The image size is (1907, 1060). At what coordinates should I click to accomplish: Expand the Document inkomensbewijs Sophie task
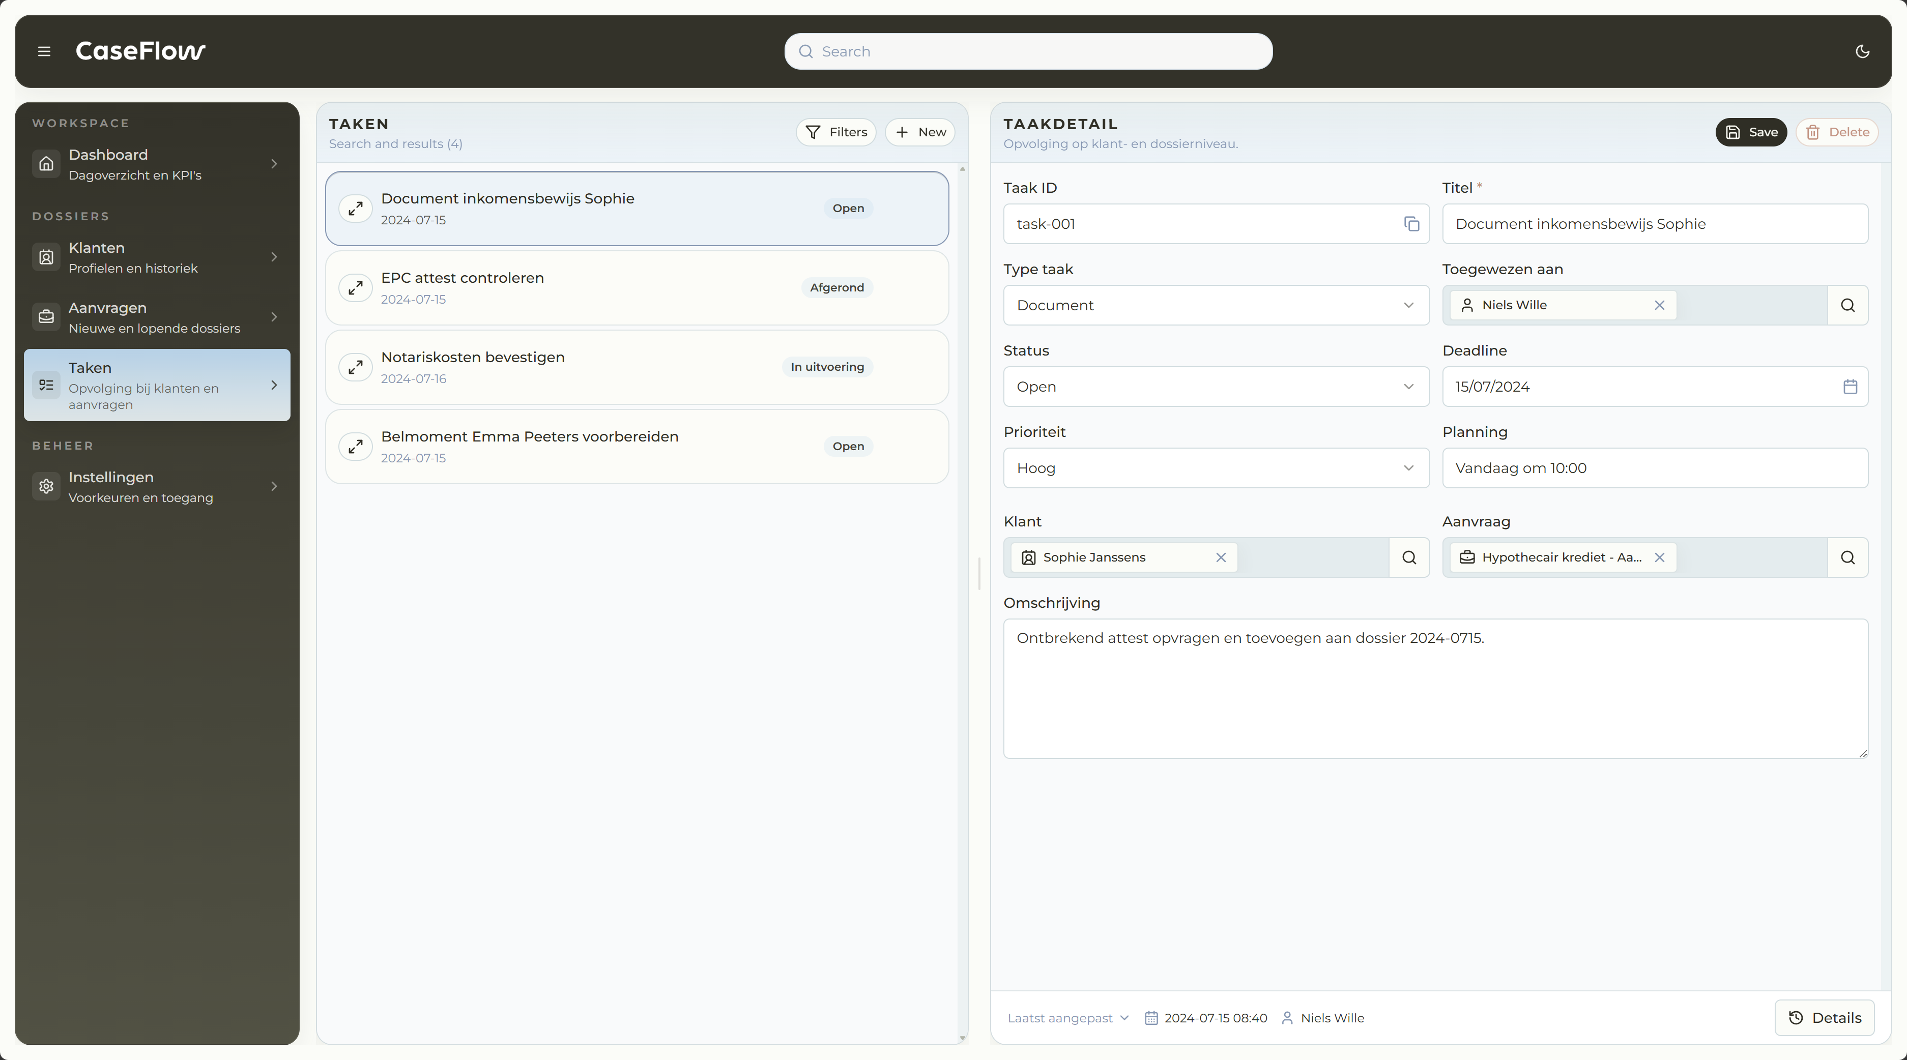pyautogui.click(x=355, y=209)
